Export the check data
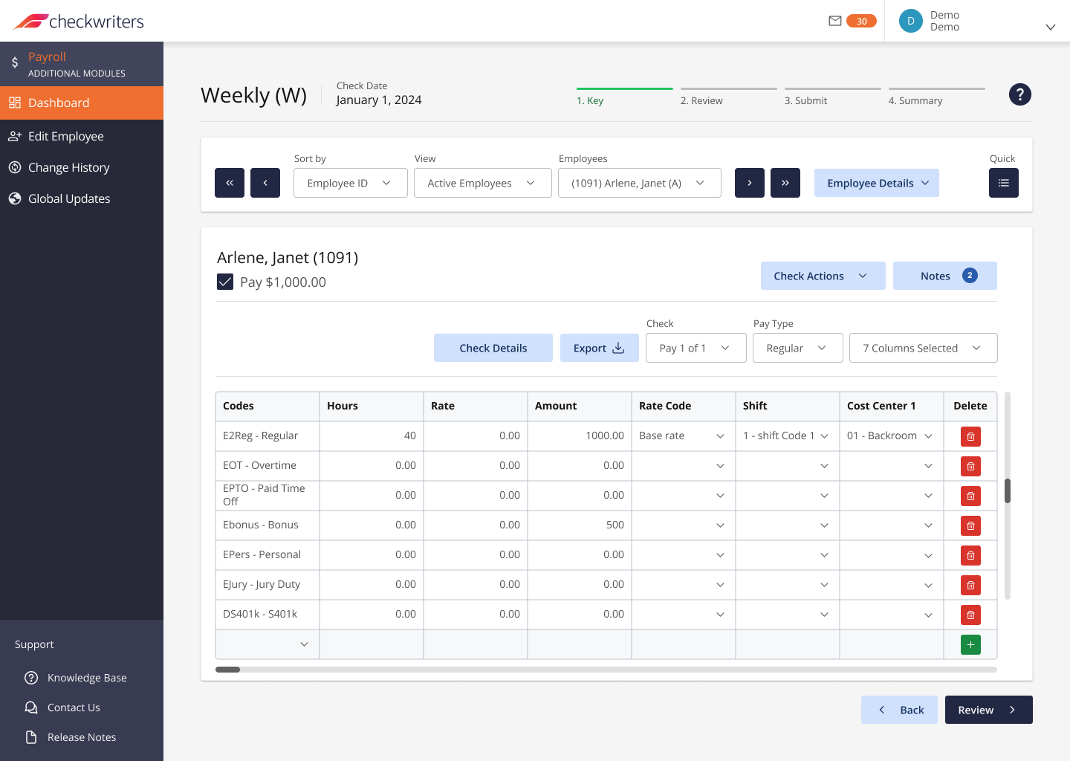The image size is (1070, 761). (599, 347)
